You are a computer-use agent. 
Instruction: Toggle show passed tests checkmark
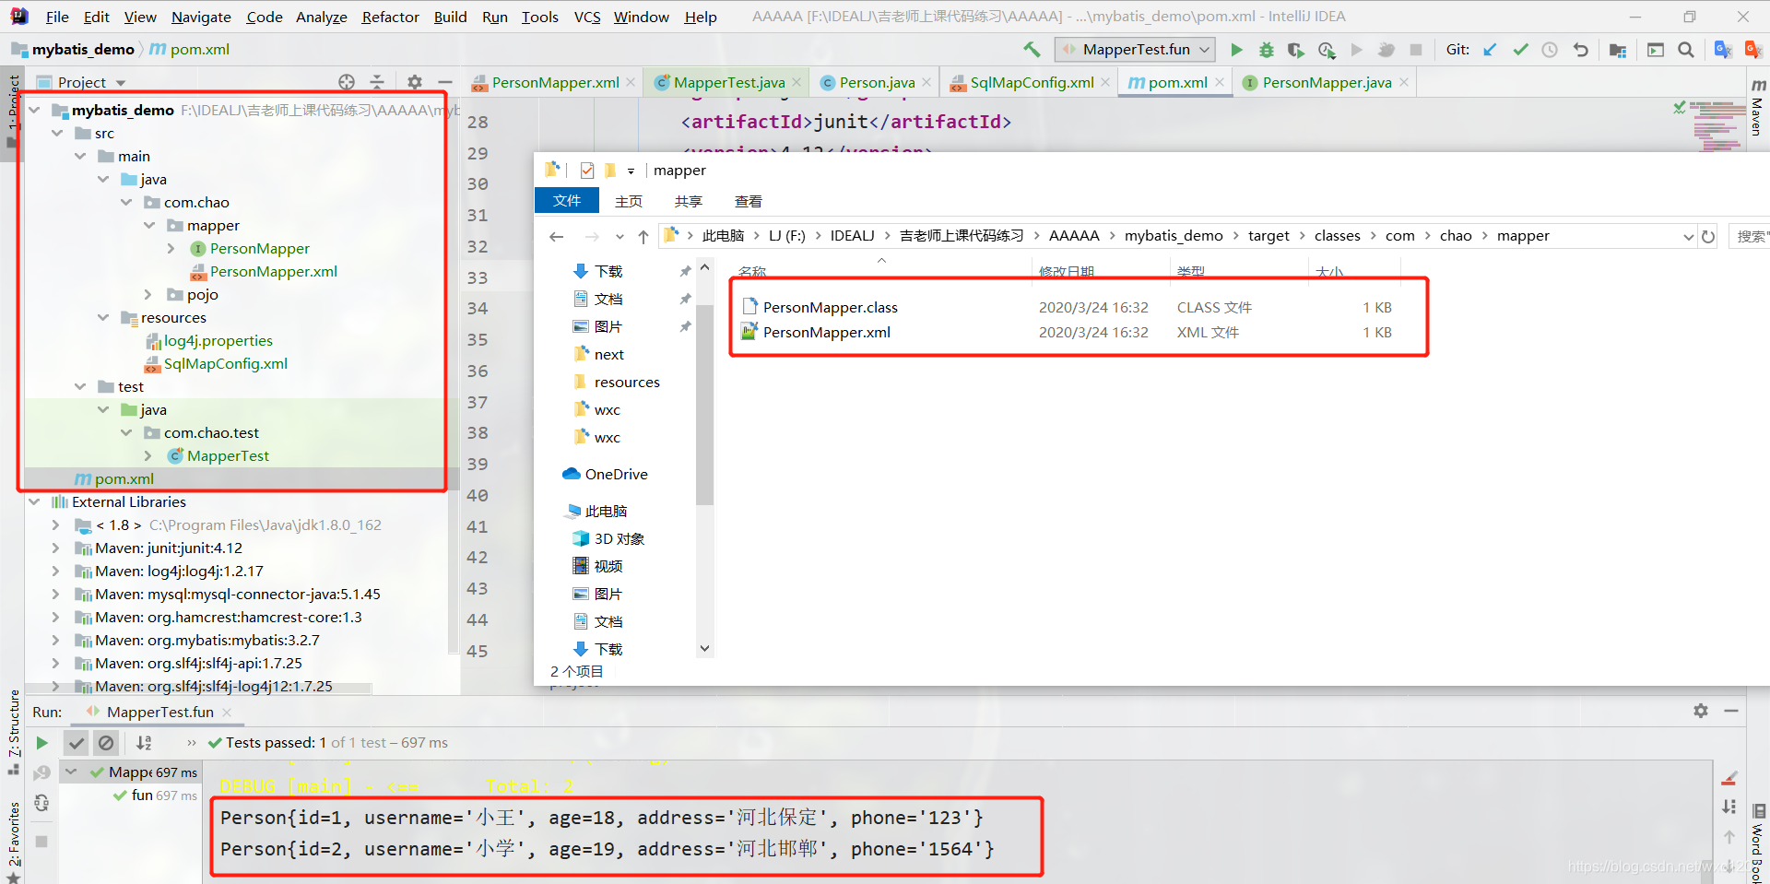tap(77, 743)
